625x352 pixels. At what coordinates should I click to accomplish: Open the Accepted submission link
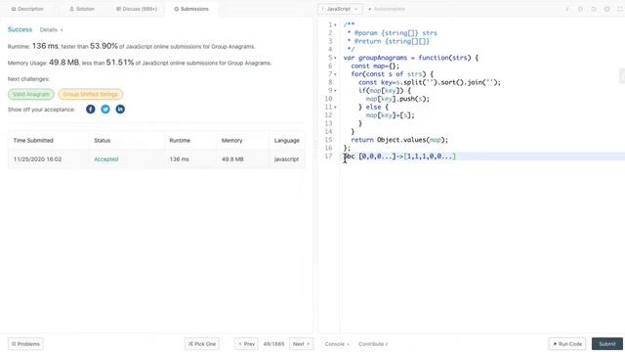(x=106, y=159)
